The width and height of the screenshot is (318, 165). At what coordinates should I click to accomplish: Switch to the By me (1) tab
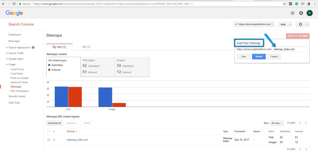tap(59, 47)
